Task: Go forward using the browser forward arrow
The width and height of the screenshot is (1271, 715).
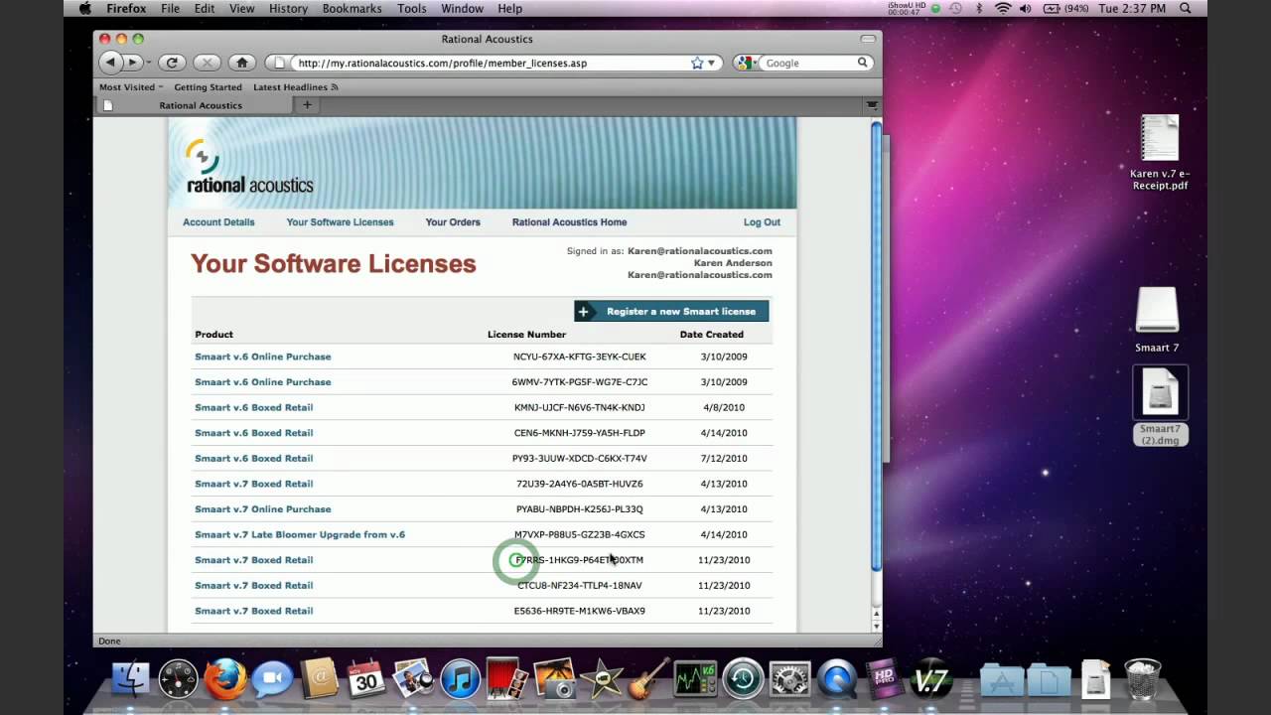Action: [x=132, y=63]
